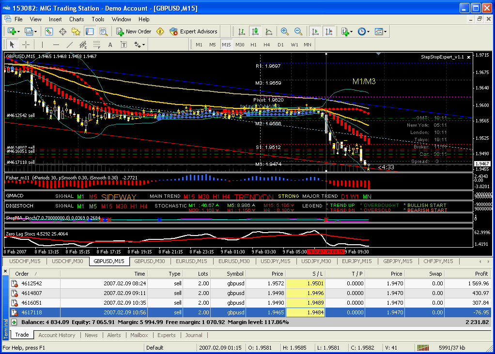Set timeframe to H4

[267, 44]
